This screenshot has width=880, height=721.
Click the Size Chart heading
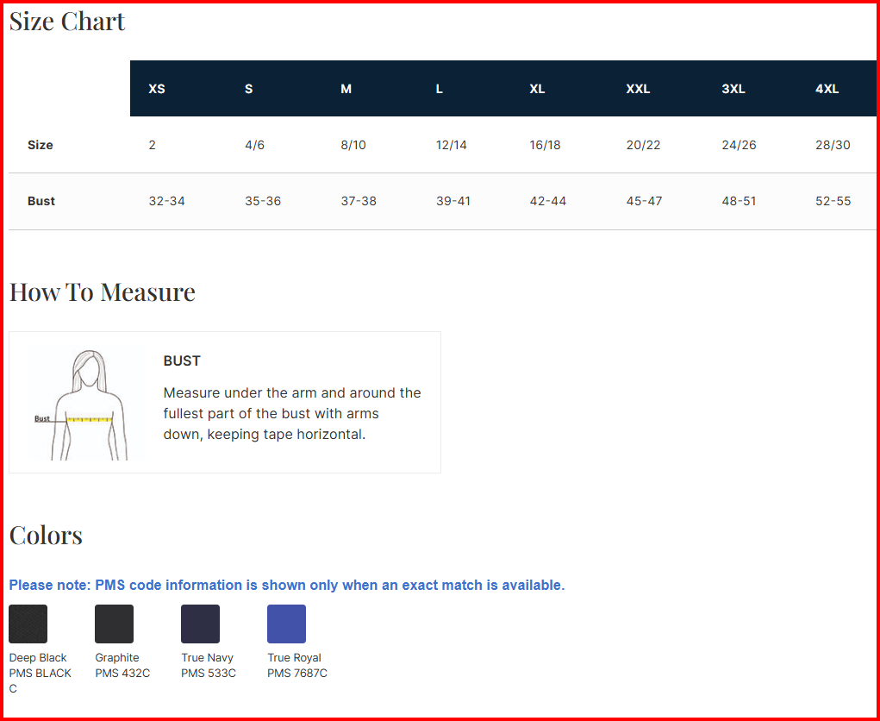click(67, 22)
